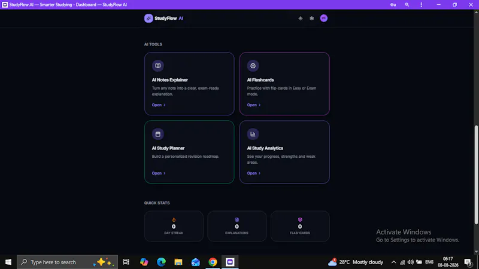Click the StudyFlow AI wordmark text
The image size is (479, 269).
pyautogui.click(x=169, y=19)
